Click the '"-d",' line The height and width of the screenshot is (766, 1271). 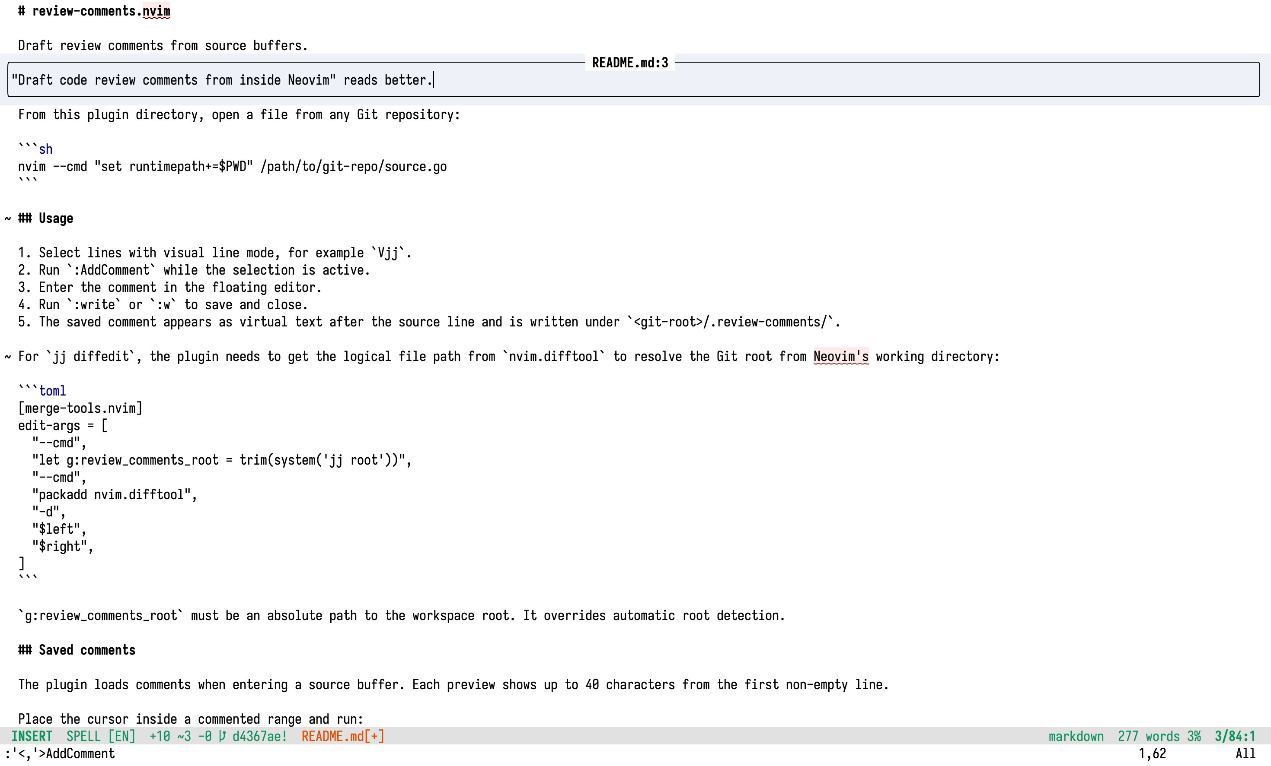click(49, 512)
